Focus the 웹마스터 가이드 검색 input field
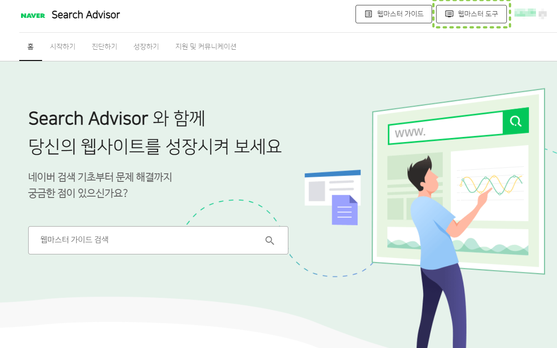Image resolution: width=557 pixels, height=348 pixels. pyautogui.click(x=158, y=240)
